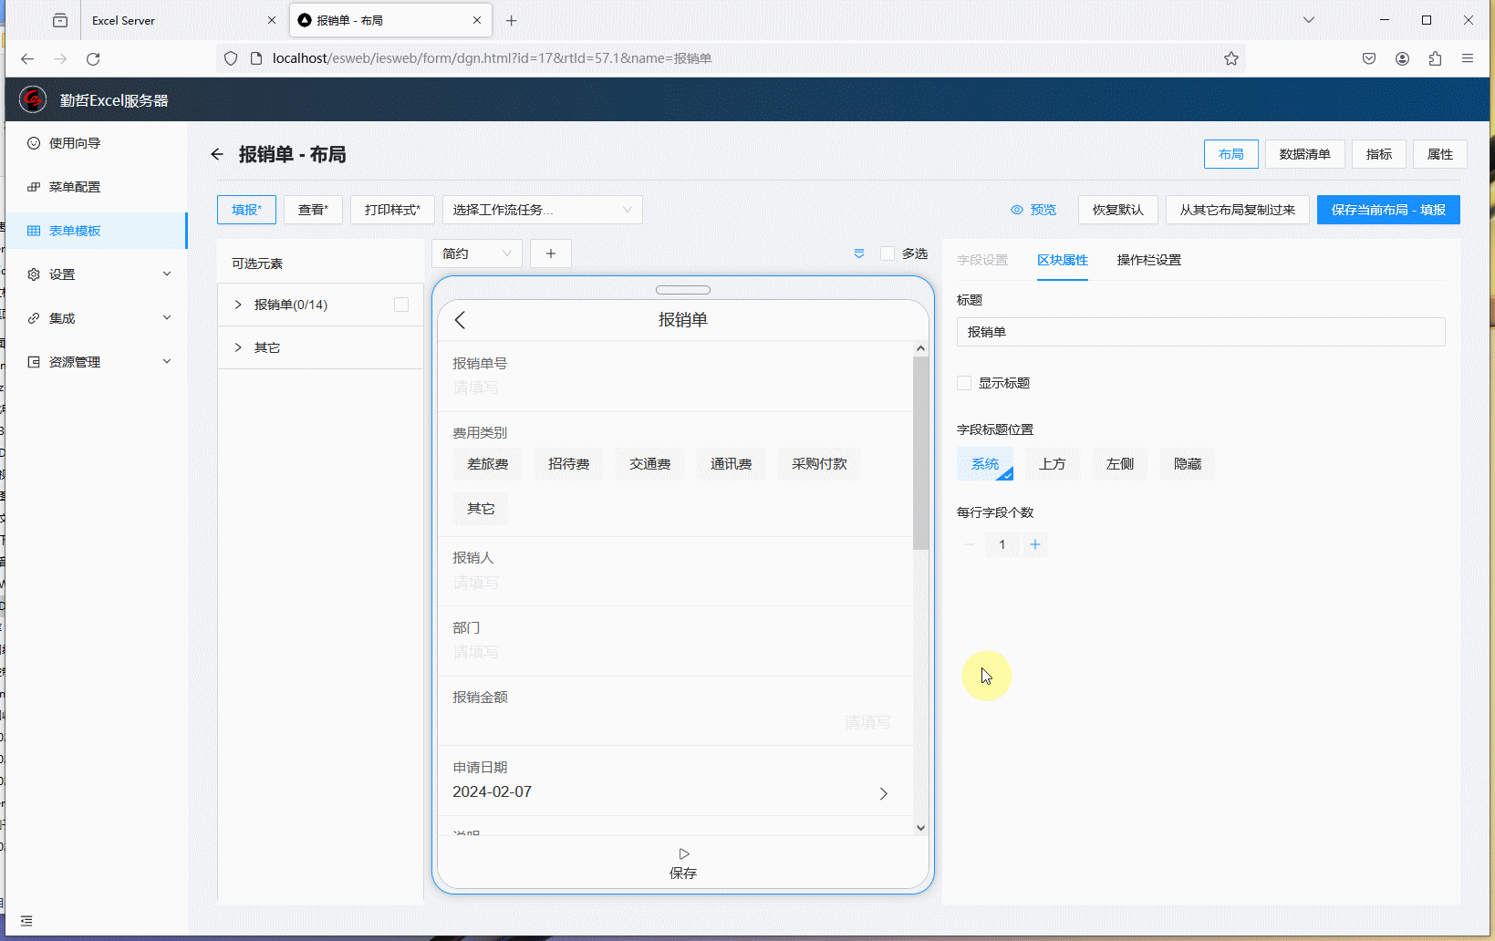Image resolution: width=1495 pixels, height=941 pixels.
Task: Click the preview eye icon 预览
Action: 1017,210
